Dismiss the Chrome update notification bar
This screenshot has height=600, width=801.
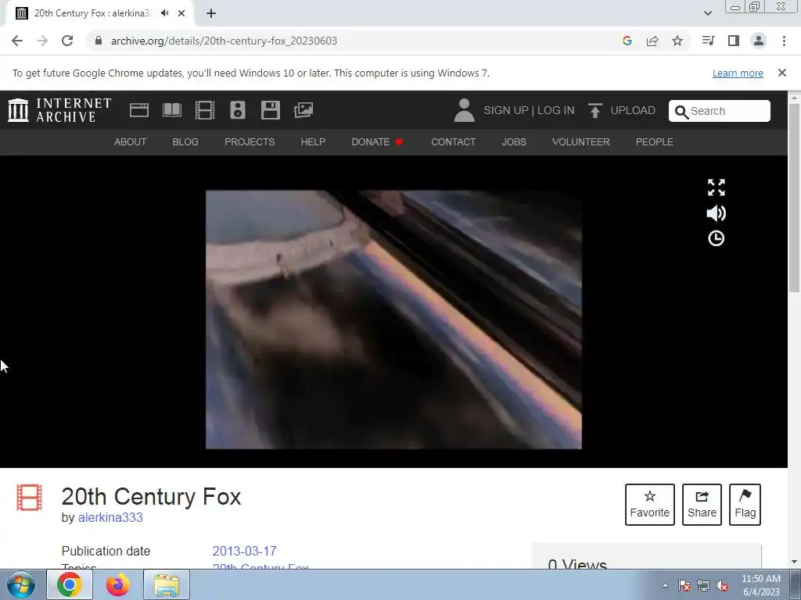(x=782, y=73)
